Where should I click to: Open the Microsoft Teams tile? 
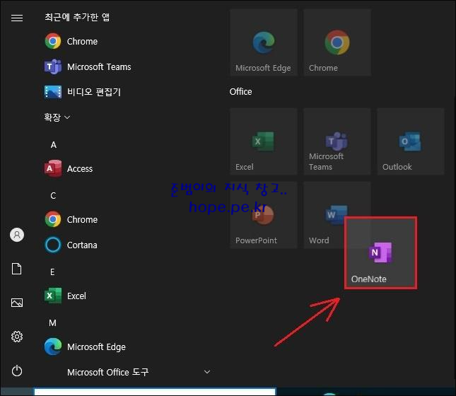coord(337,141)
